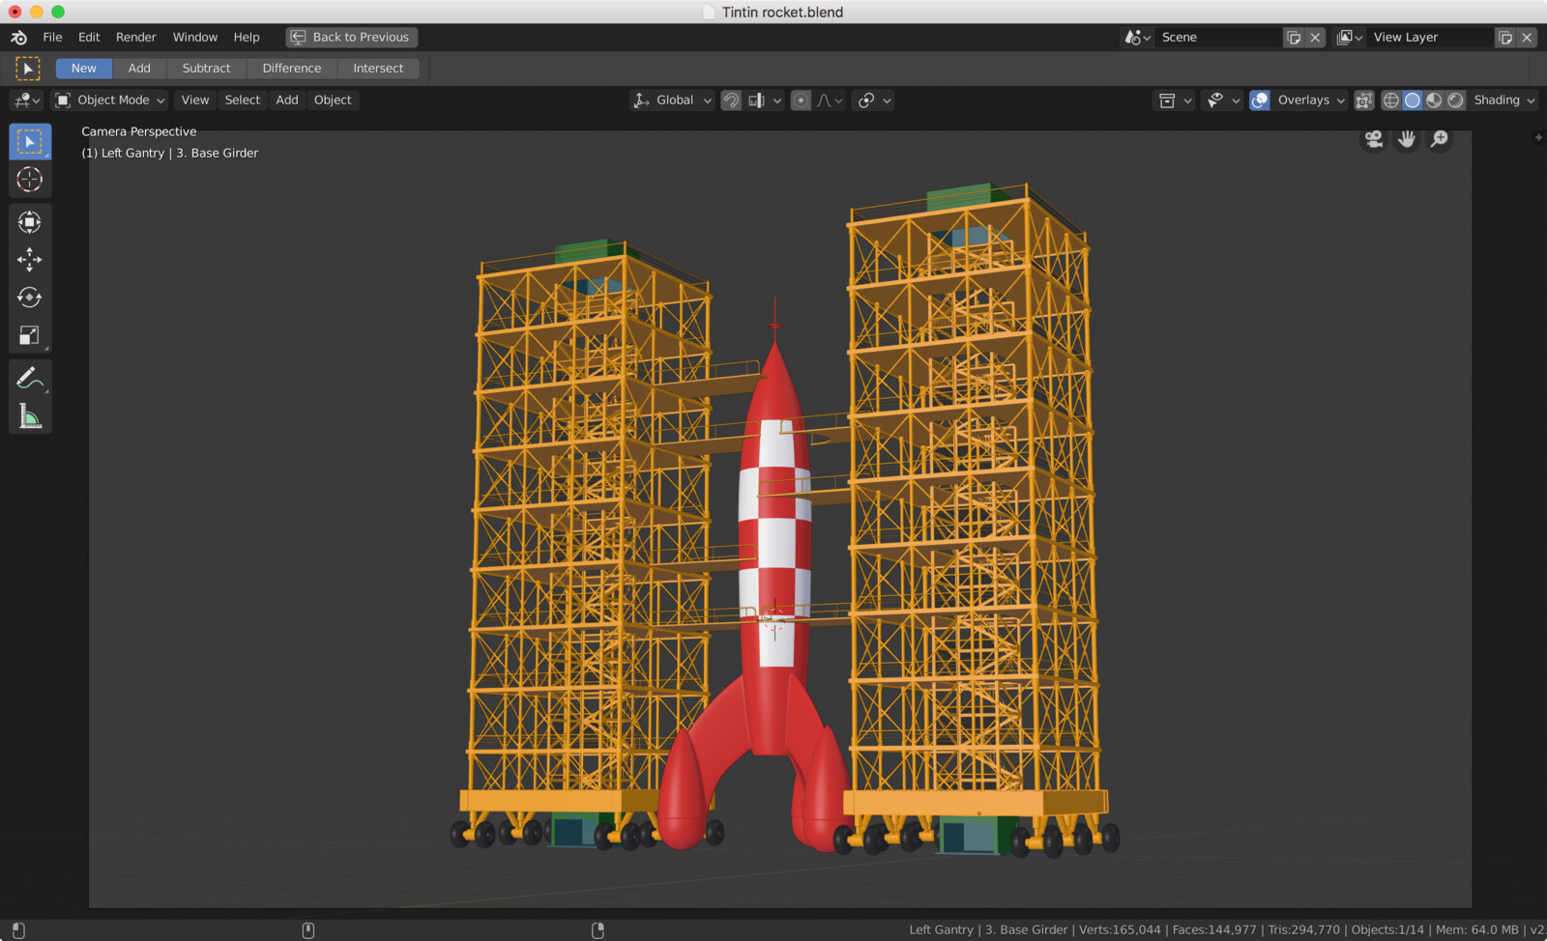Toggle proportional editing button
Image resolution: width=1547 pixels, height=941 pixels.
pyautogui.click(x=801, y=100)
